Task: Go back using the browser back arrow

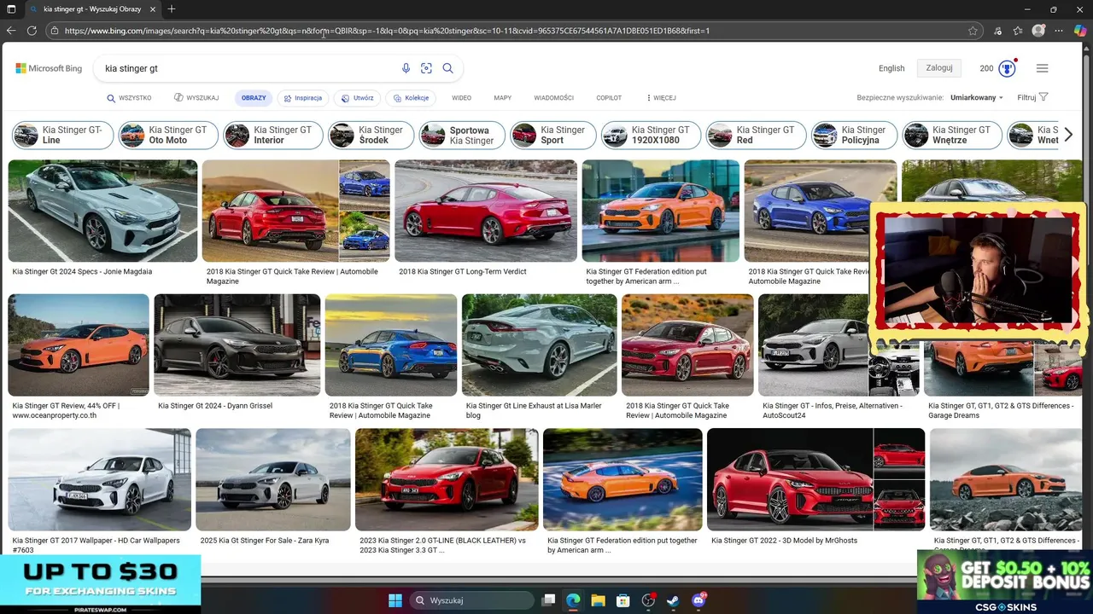Action: coord(11,31)
